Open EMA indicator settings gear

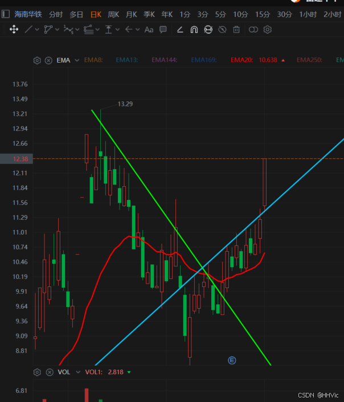point(37,60)
